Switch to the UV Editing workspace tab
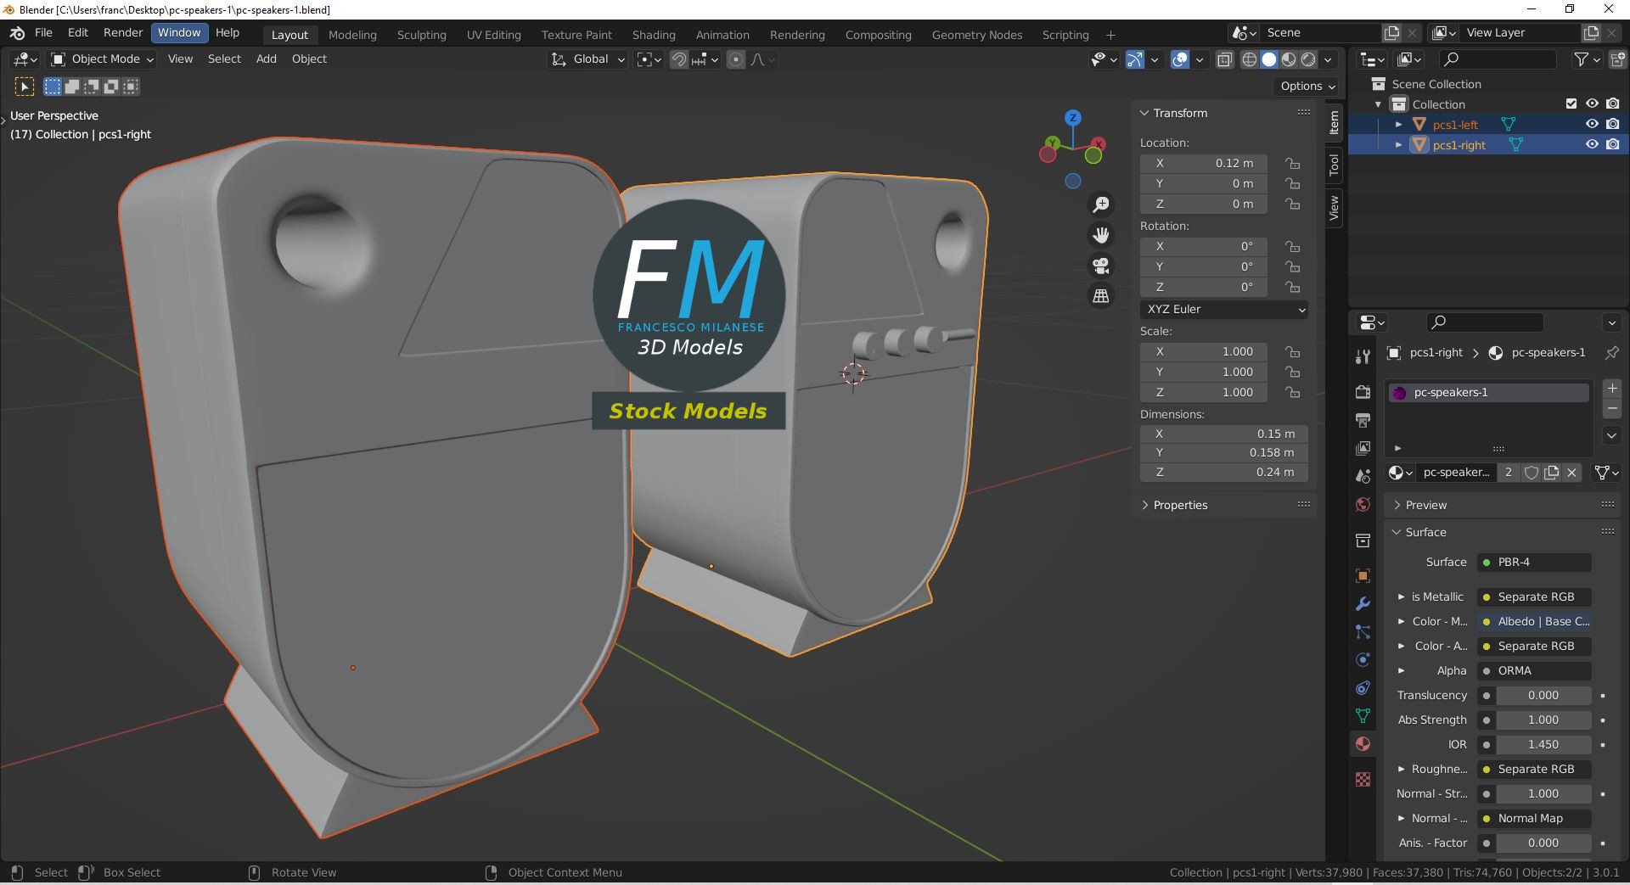This screenshot has width=1630, height=885. tap(493, 35)
